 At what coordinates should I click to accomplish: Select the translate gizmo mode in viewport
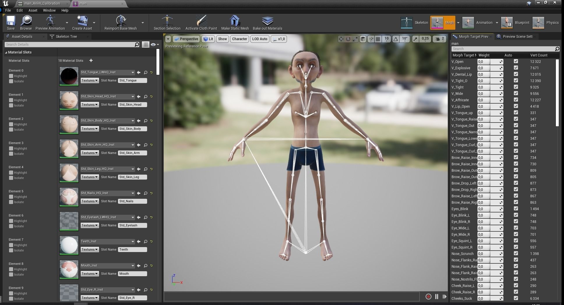point(341,39)
